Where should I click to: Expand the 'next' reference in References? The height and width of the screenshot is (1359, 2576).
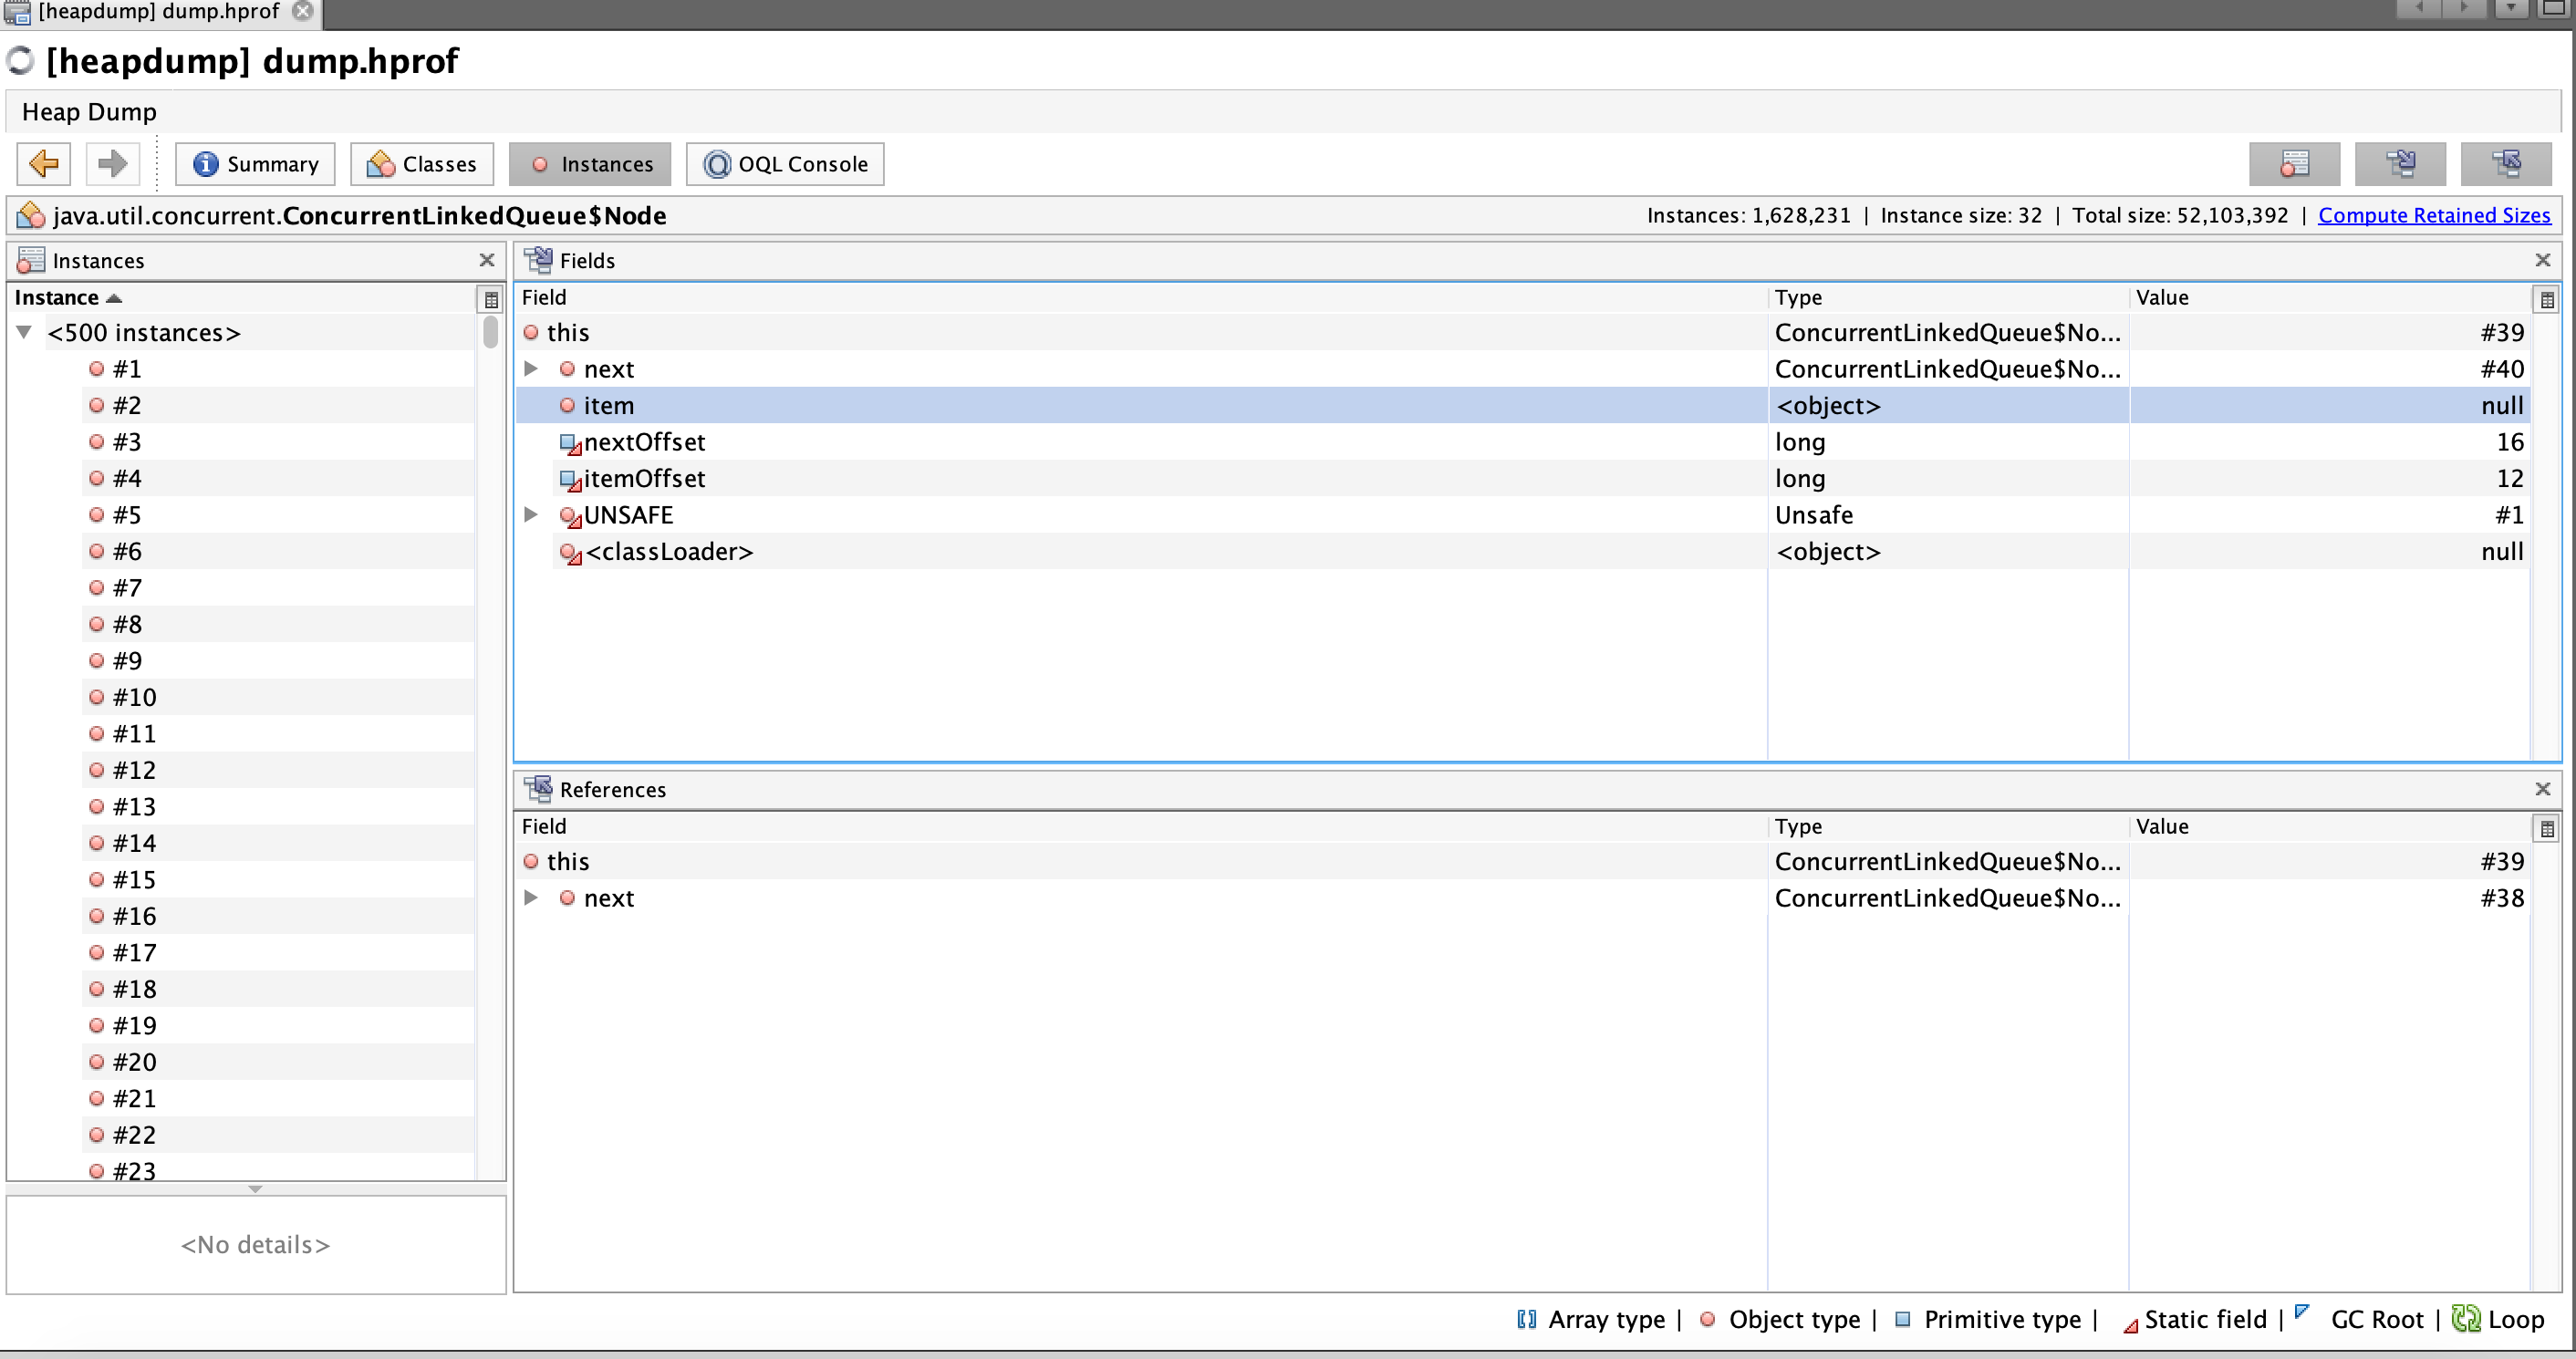531,898
